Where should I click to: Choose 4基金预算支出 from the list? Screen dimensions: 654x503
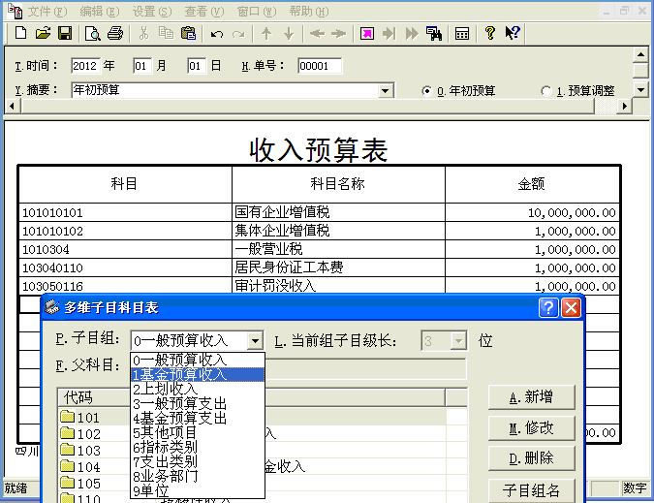click(x=198, y=418)
